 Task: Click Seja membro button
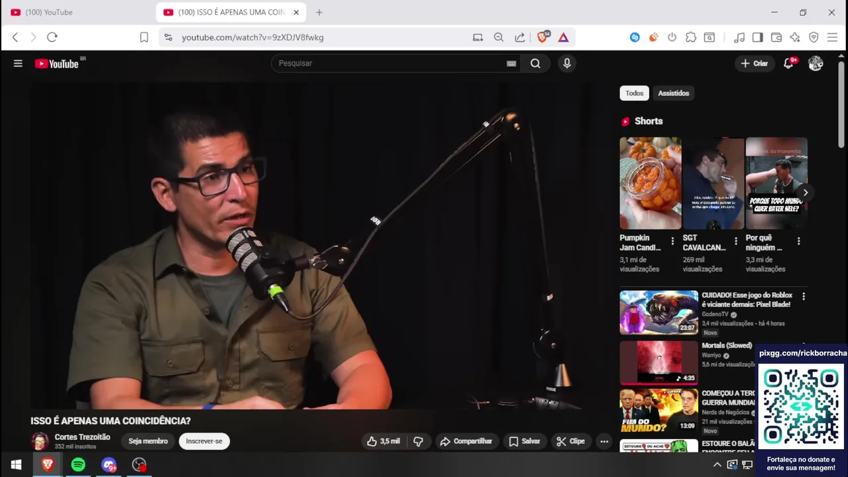click(148, 441)
